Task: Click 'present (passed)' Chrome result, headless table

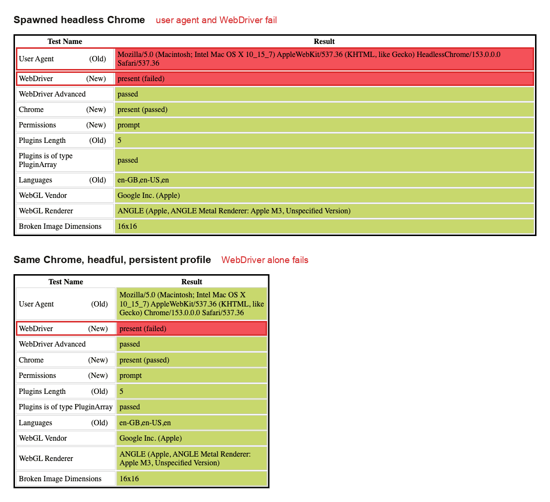Action: tap(324, 110)
